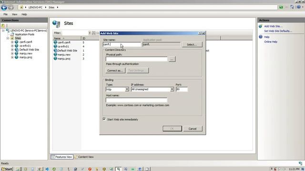
Task: Open the Filter dropdown arrow
Action: tap(90, 33)
